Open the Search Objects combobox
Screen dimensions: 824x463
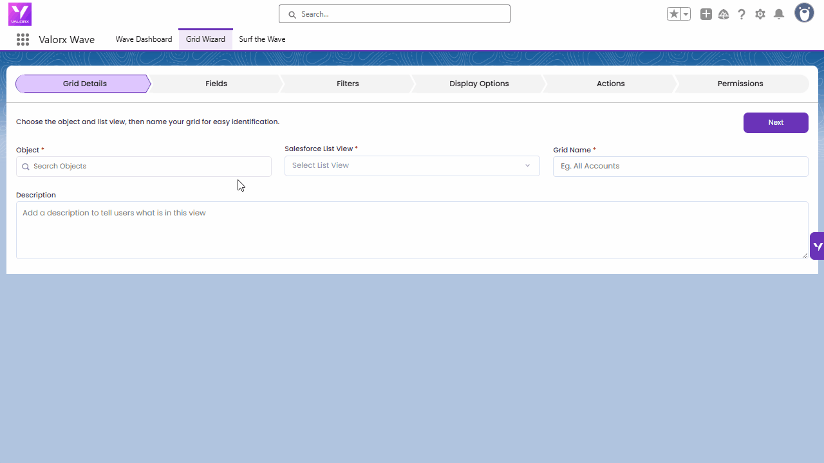click(x=144, y=166)
